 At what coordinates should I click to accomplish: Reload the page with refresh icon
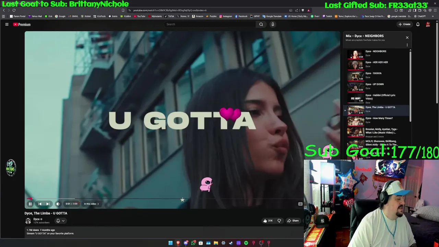(x=14, y=10)
